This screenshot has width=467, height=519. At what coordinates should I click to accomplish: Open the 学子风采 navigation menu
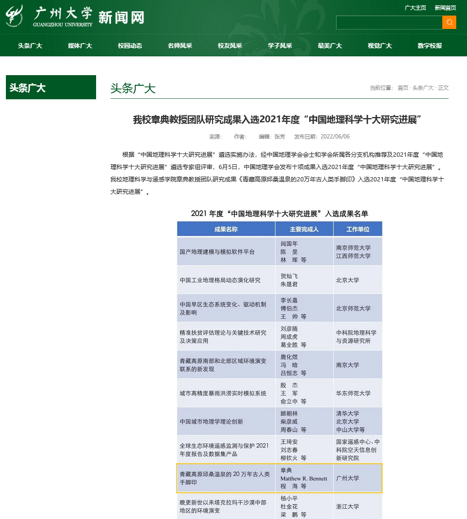pyautogui.click(x=280, y=46)
